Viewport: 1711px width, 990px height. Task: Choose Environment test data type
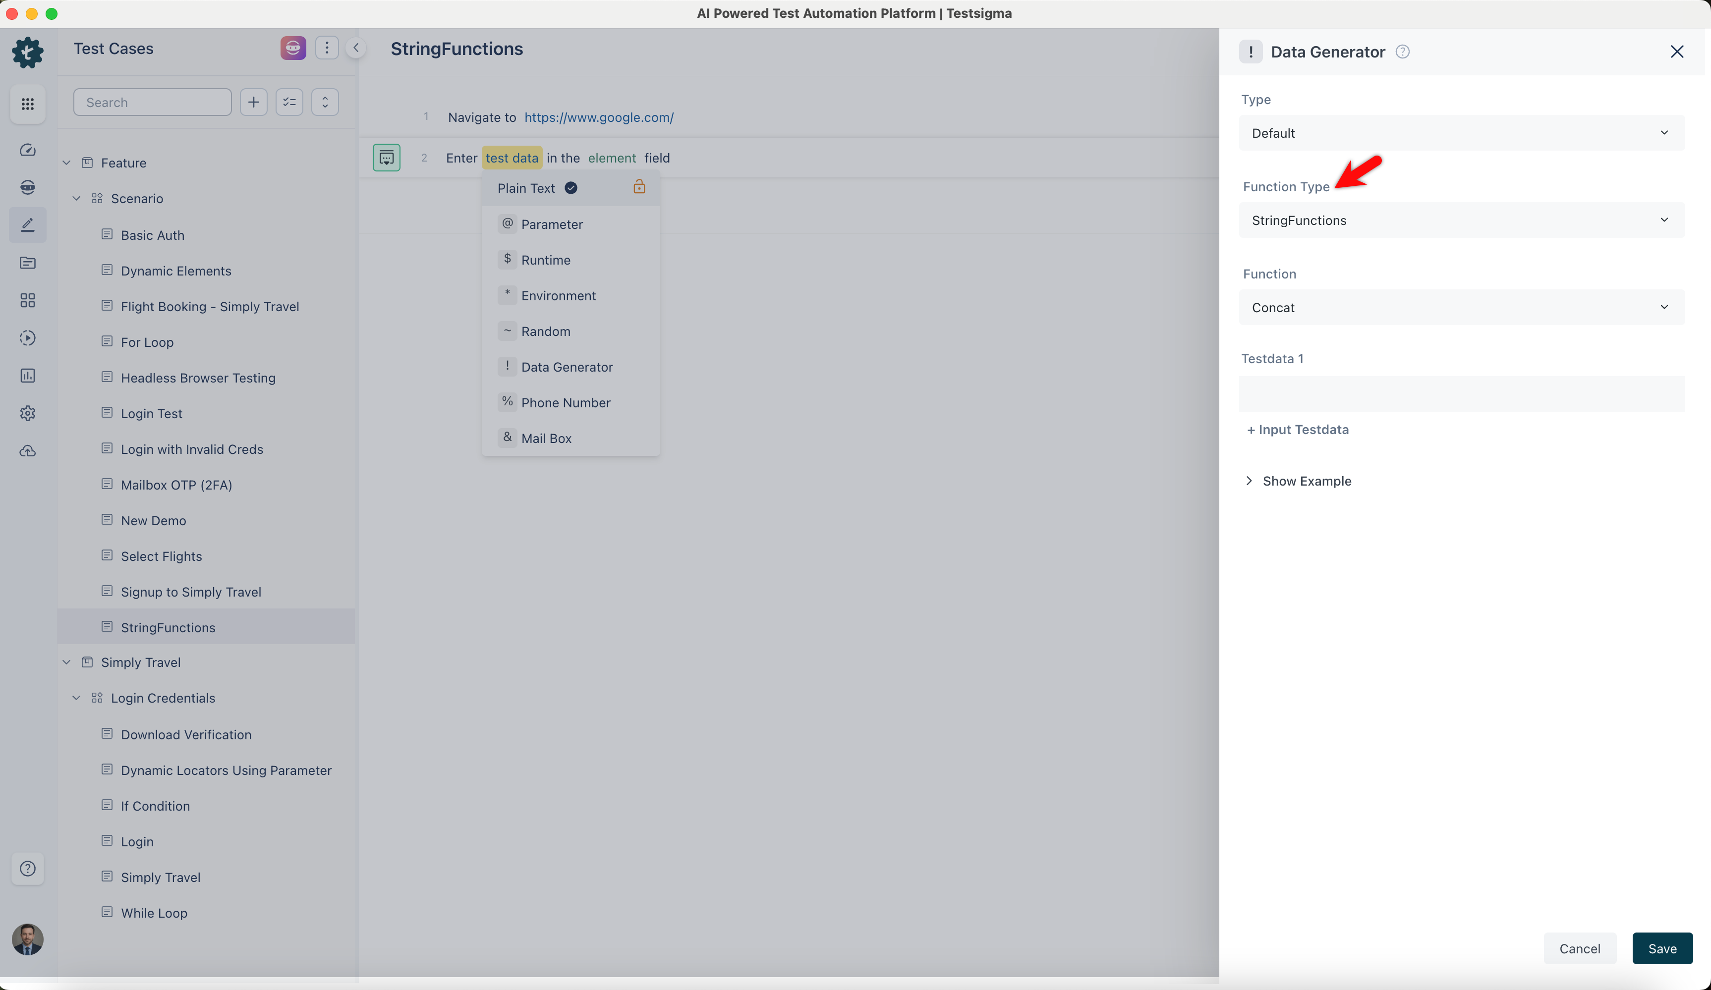tap(570, 296)
